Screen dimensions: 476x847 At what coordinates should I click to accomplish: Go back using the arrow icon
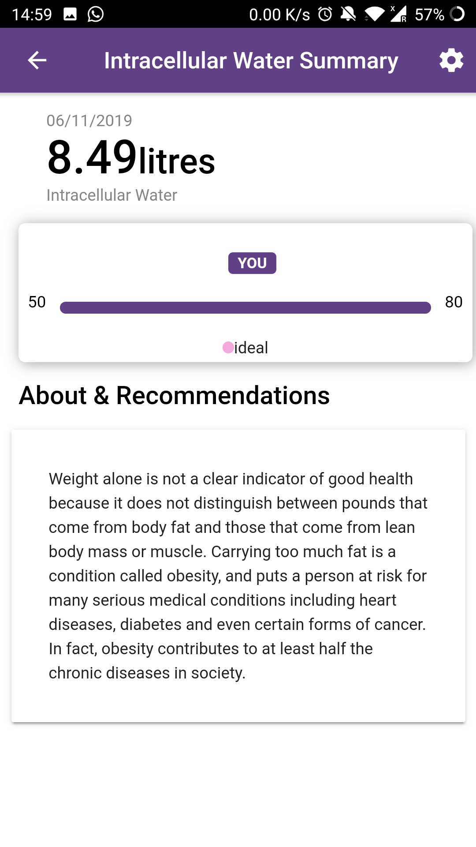pos(37,60)
